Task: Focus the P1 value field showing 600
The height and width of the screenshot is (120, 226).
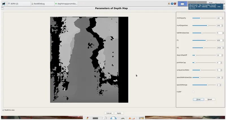Action: pyautogui.click(x=220, y=40)
